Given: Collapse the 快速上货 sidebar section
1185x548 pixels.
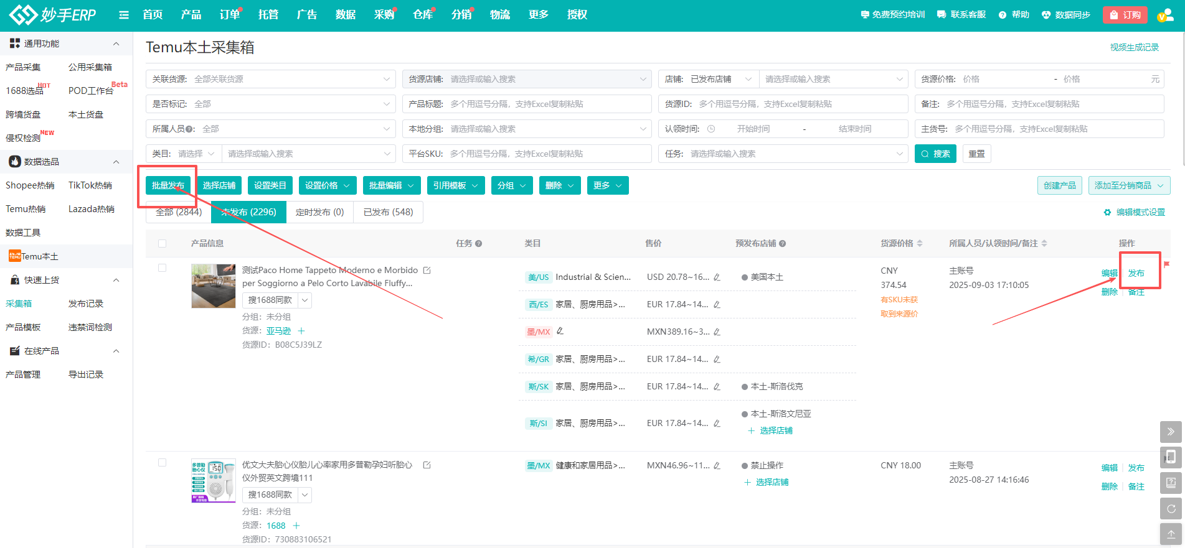Looking at the screenshot, I should 116,281.
